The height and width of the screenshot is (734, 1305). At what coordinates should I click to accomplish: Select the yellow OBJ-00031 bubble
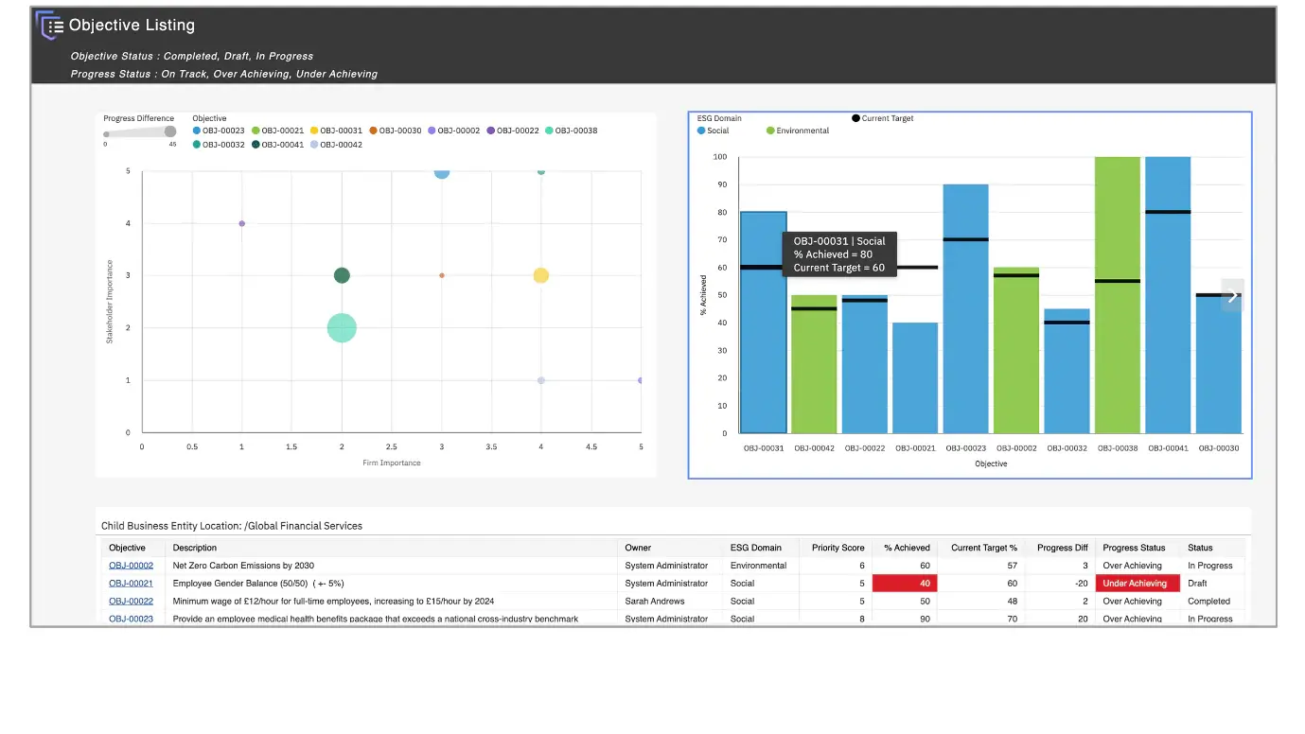pyautogui.click(x=540, y=275)
